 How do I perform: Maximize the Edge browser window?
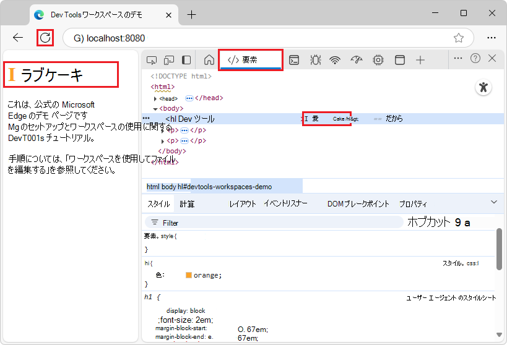pyautogui.click(x=463, y=13)
